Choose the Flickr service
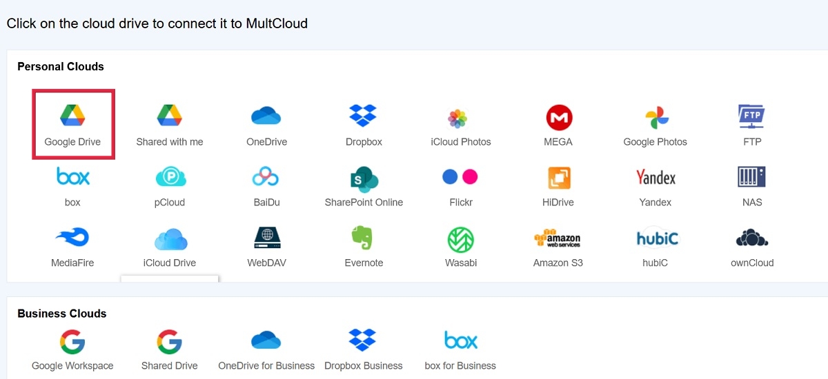 pos(460,186)
